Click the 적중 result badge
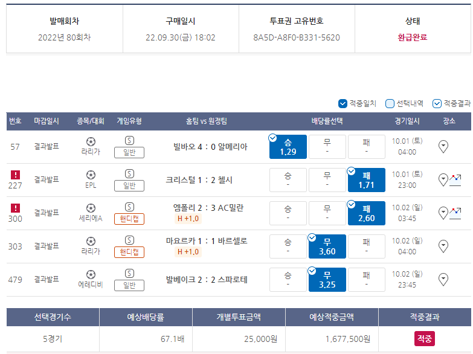This screenshot has height=354, width=473. (x=424, y=339)
